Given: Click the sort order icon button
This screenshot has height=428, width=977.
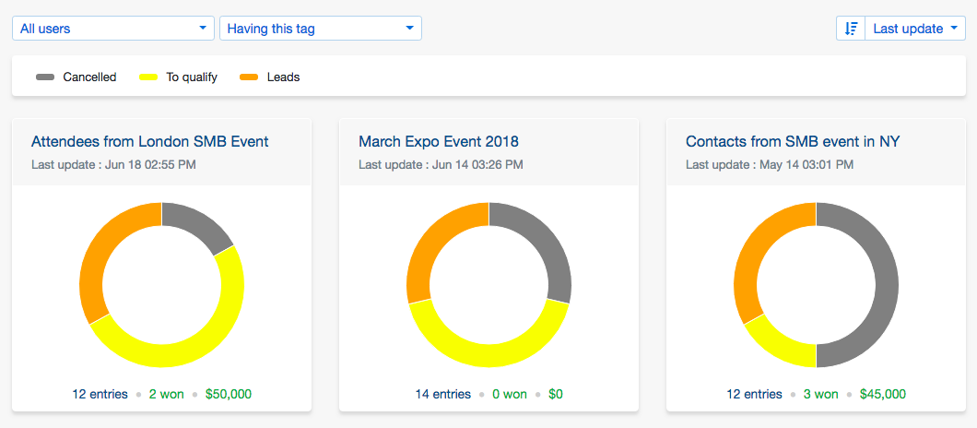Looking at the screenshot, I should pos(851,29).
